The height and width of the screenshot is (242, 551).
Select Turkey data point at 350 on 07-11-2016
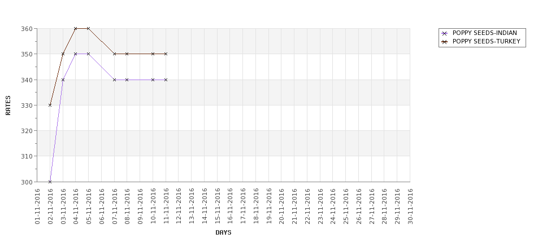tap(114, 54)
